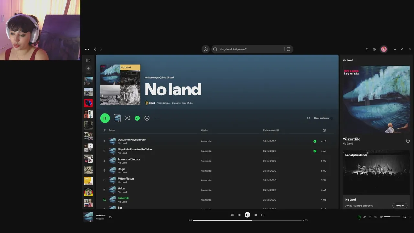Click Aramızda album art in Now Playing panel
Viewport: 414px width, 233px height.
pyautogui.click(x=376, y=100)
